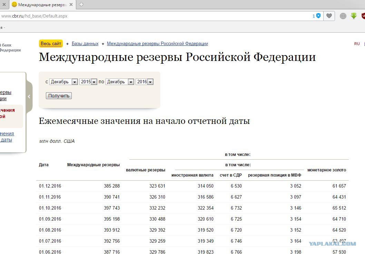
Task: Click the счет в СДР column header
Action: click(x=231, y=175)
